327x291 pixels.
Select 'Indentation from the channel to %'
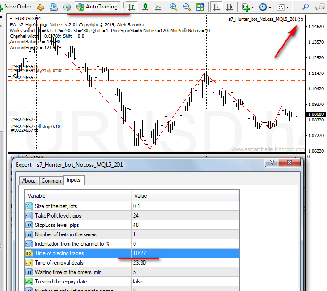pyautogui.click(x=132, y=244)
